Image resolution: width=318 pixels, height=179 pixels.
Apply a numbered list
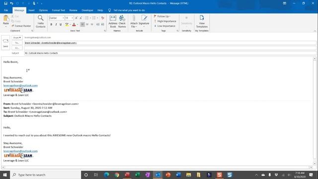[x=94, y=18]
